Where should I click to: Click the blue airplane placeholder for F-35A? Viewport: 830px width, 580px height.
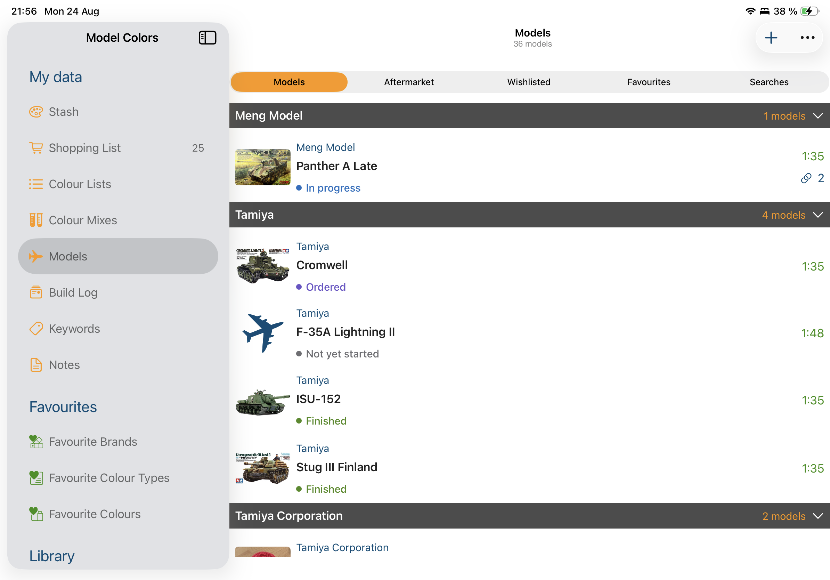[x=263, y=333]
